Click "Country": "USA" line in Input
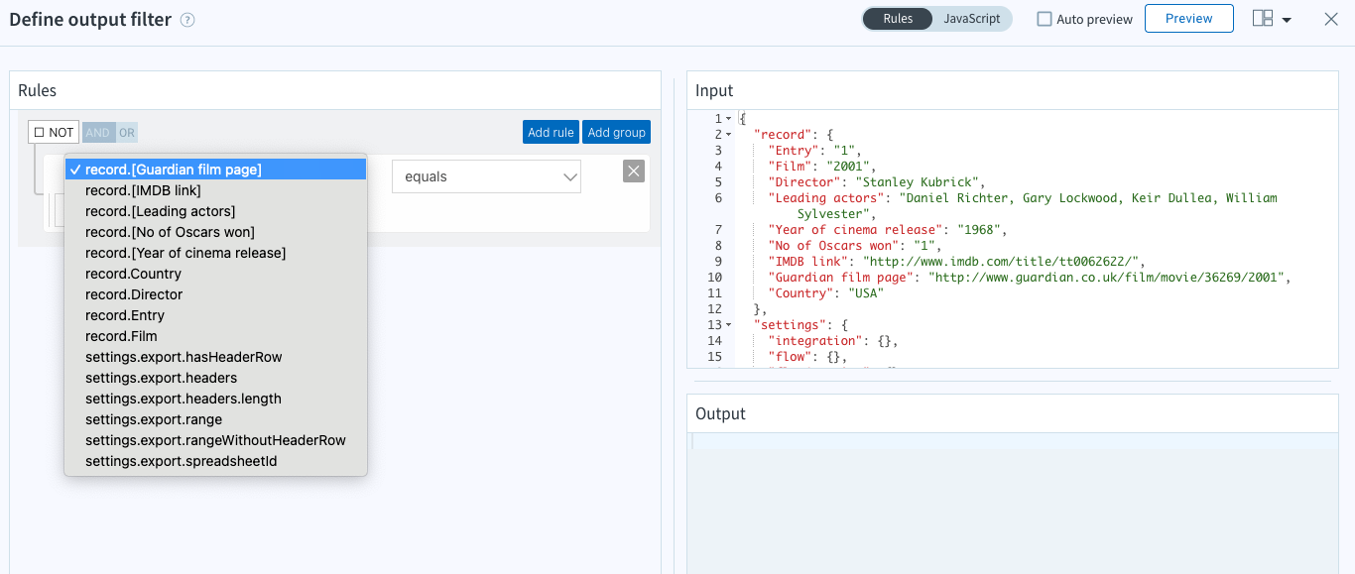1355x574 pixels. pyautogui.click(x=825, y=293)
